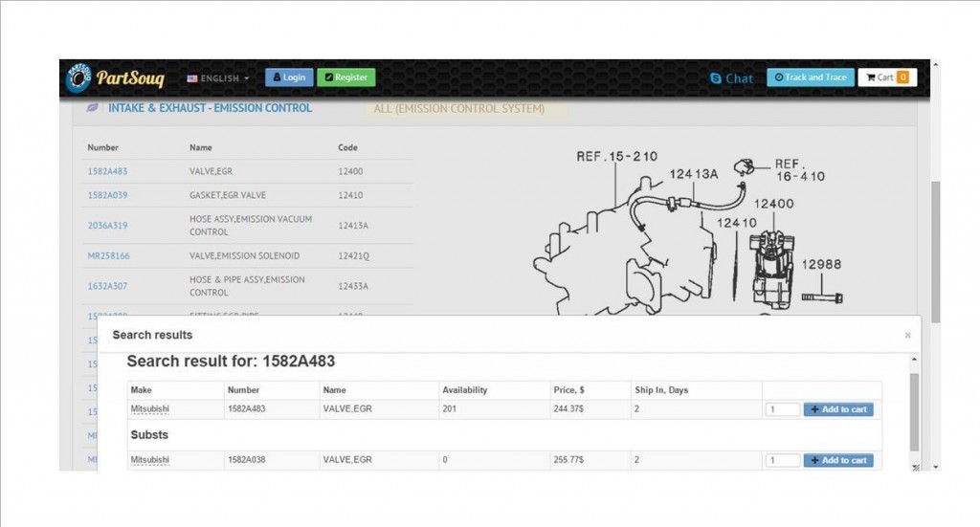Open the English language dropdown
The height and width of the screenshot is (527, 980).
click(218, 78)
